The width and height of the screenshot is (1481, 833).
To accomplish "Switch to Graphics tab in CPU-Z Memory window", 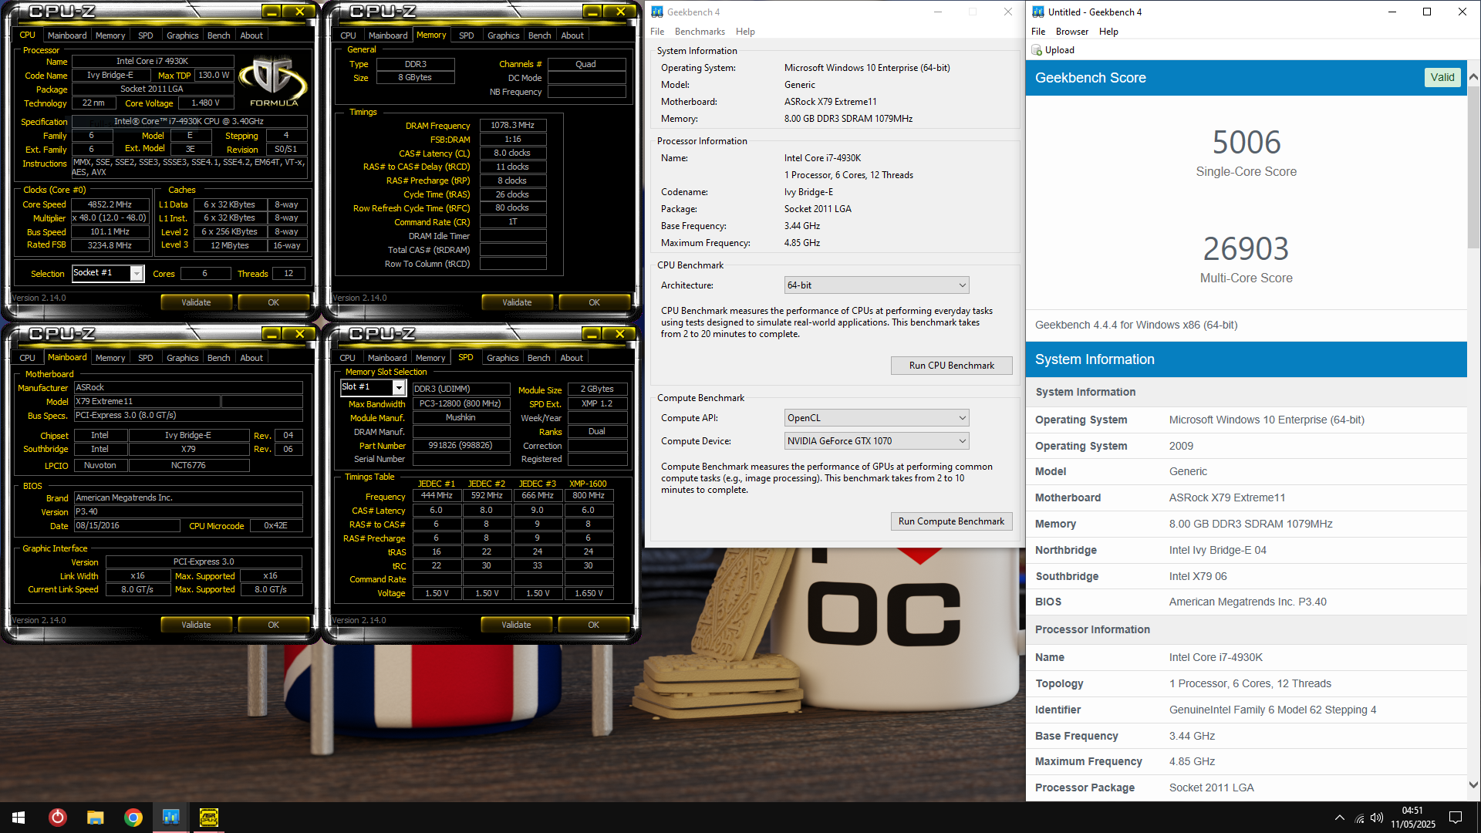I will 504,35.
